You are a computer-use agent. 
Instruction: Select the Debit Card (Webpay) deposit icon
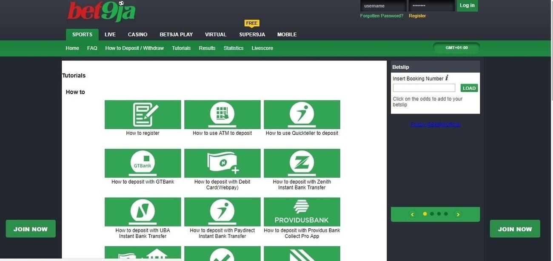222,163
